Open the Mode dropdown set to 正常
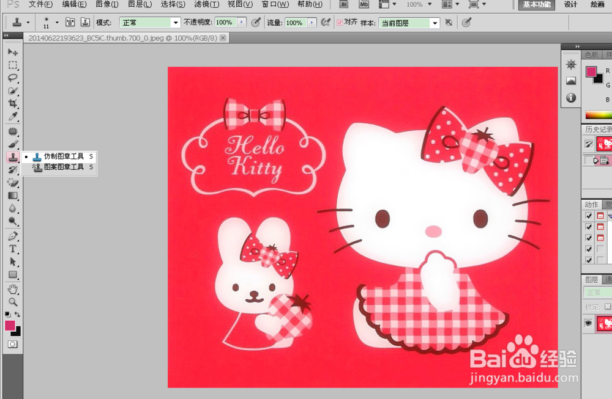The image size is (612, 399). click(x=150, y=23)
